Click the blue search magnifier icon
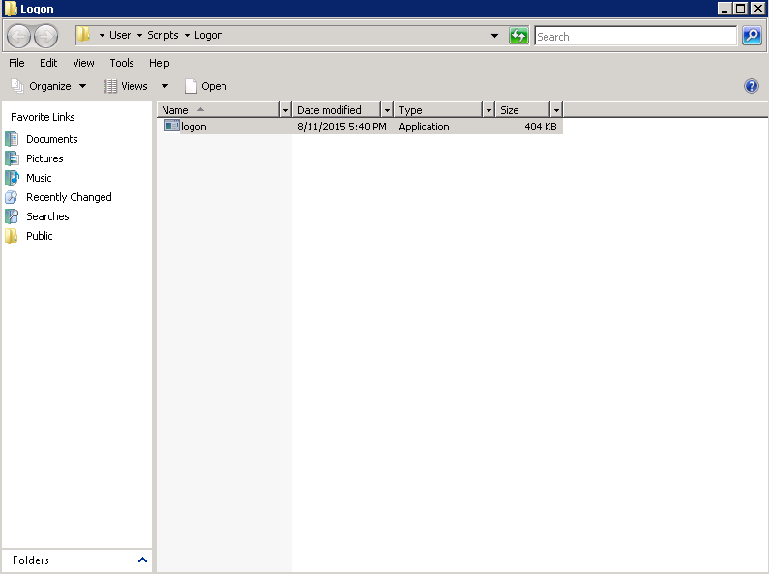This screenshot has height=574, width=769. (x=752, y=36)
